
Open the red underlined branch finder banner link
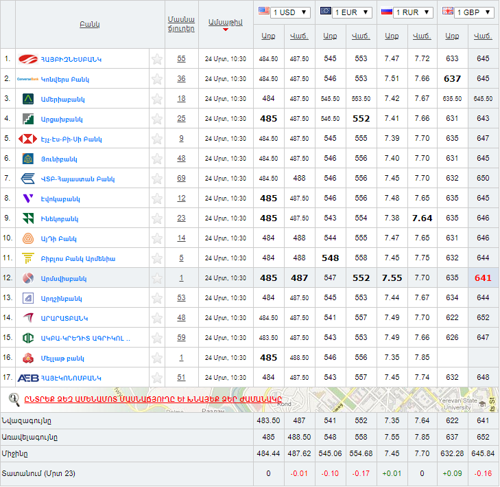152,398
